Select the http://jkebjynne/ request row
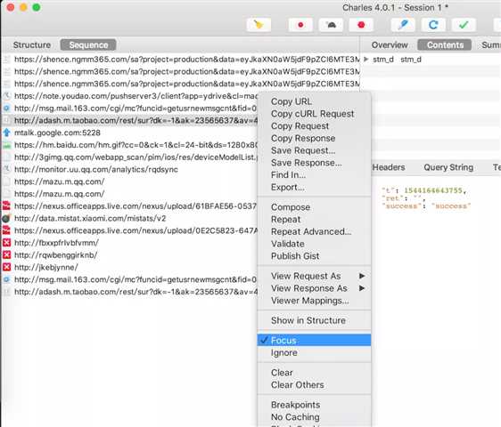This screenshot has height=427, width=501. point(129,267)
